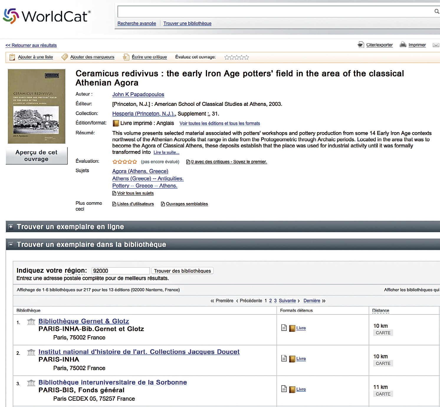
Task: Open Bibliothèque interuniversitaire de la Sorbonne link
Action: [113, 383]
